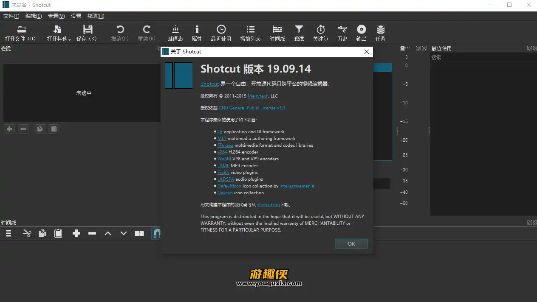The height and width of the screenshot is (302, 537).
Task: Click the timeline Cut scissors icon
Action: pos(27,233)
